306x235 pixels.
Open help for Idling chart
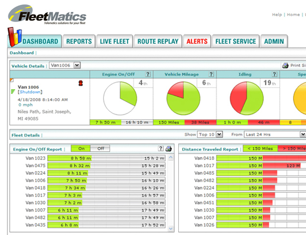pos(274,74)
